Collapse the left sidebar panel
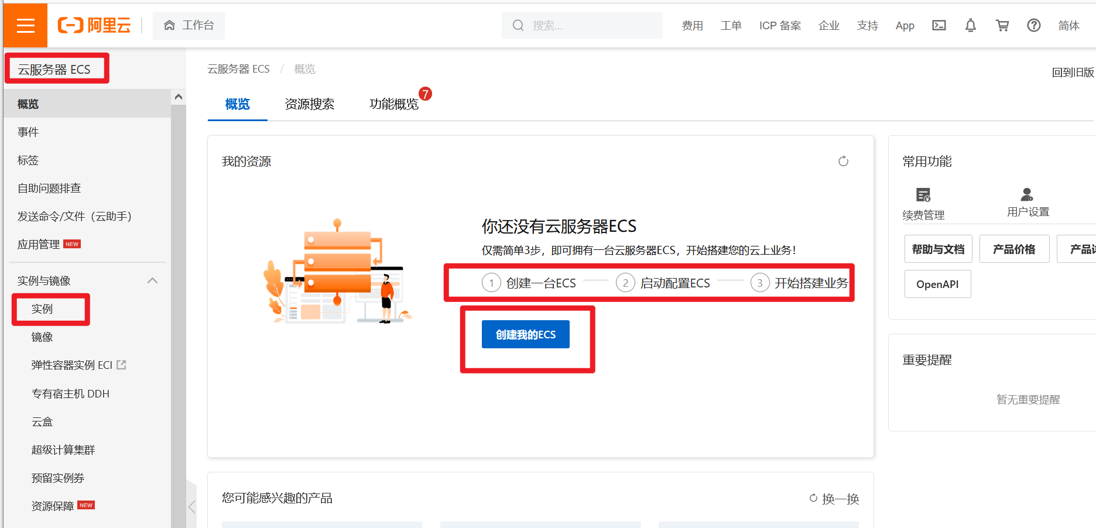Screen dimensions: 1096x528 click(191, 506)
